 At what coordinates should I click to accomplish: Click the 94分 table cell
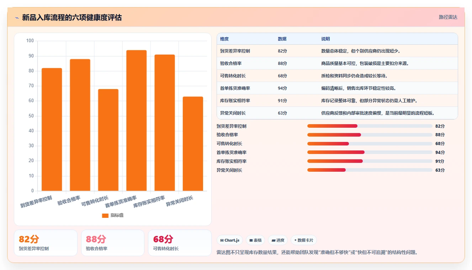[x=282, y=88]
